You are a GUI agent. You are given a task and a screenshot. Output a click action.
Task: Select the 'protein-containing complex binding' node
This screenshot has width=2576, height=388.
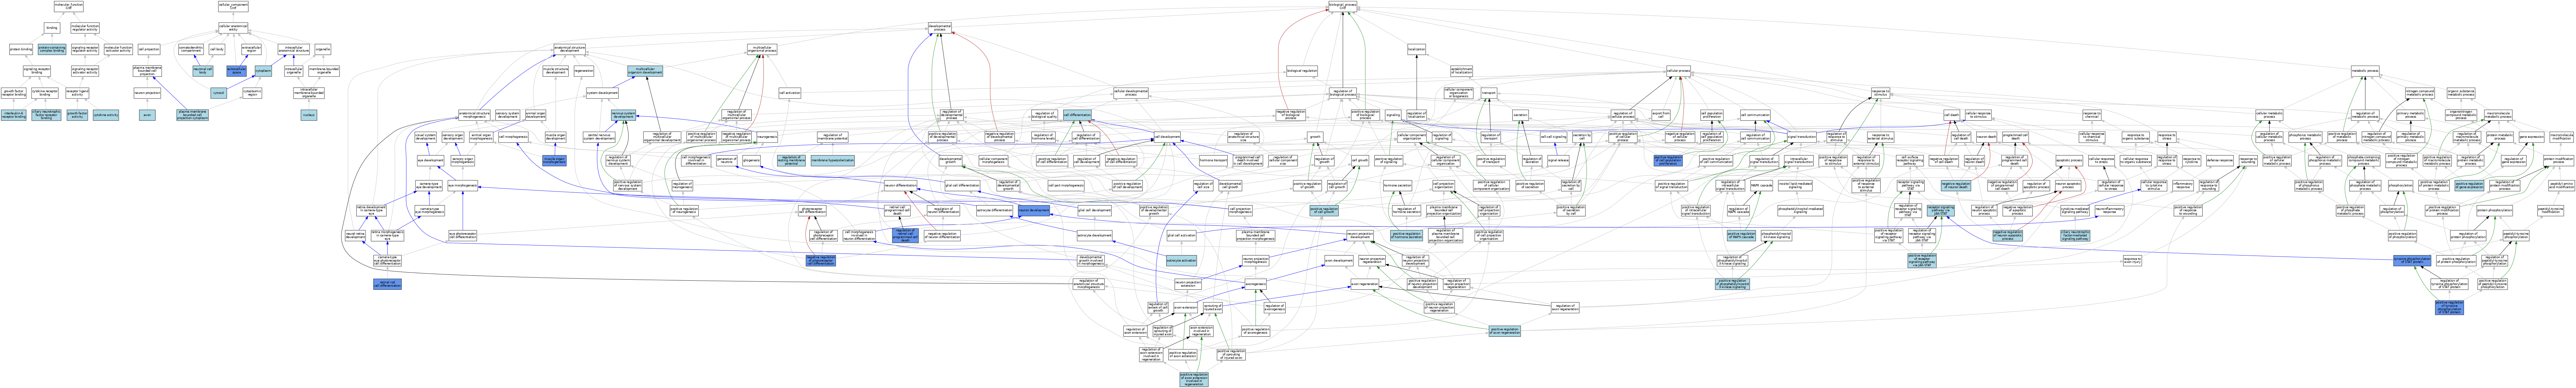point(52,49)
